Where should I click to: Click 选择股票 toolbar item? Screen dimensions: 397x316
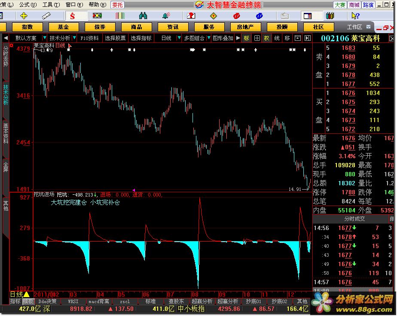click(115, 38)
